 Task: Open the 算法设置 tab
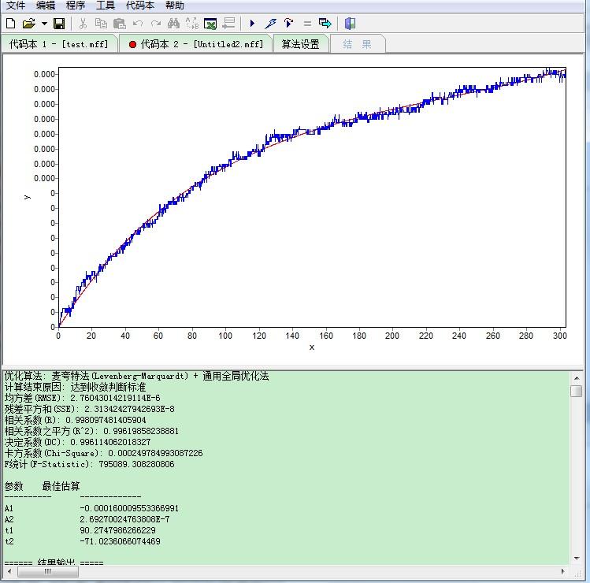point(300,44)
